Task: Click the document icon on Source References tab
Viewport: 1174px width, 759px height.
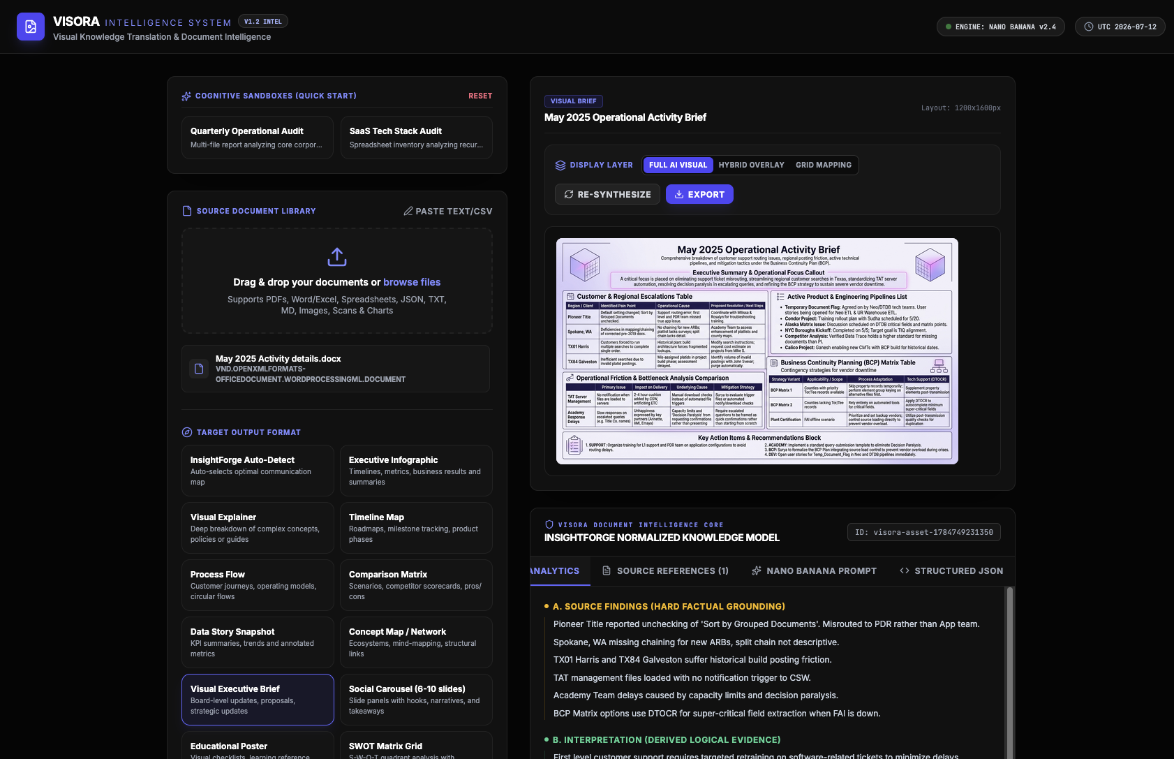Action: point(607,570)
